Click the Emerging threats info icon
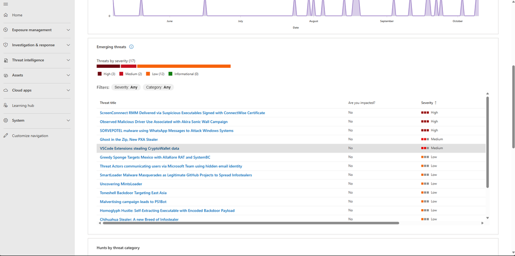 point(131,47)
